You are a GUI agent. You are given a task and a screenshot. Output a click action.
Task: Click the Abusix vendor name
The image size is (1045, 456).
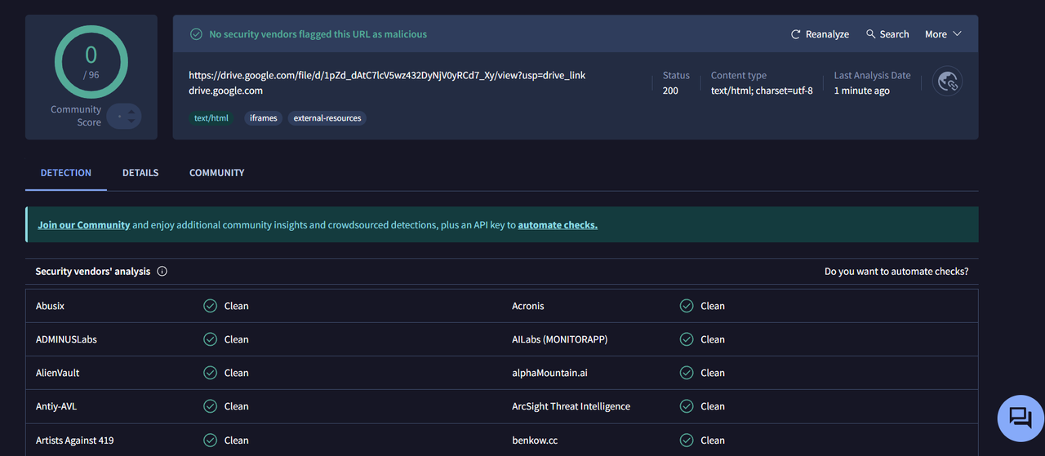point(50,306)
